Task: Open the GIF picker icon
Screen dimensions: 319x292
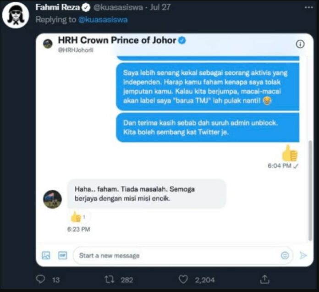Action: pos(62,255)
